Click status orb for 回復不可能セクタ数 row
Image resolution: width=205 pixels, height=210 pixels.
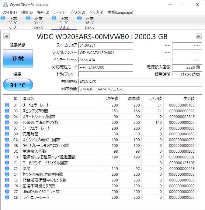(x=7, y=186)
